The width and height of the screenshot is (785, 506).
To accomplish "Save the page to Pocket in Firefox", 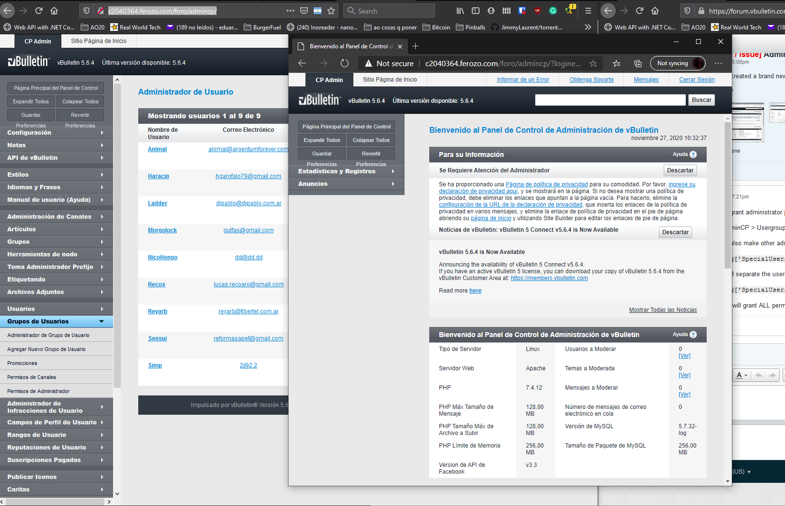I will coord(304,11).
